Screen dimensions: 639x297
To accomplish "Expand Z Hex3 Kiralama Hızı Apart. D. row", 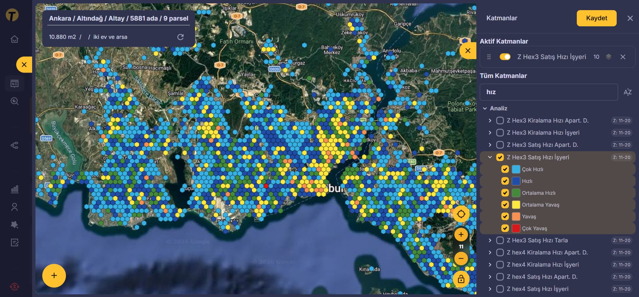I will point(490,120).
